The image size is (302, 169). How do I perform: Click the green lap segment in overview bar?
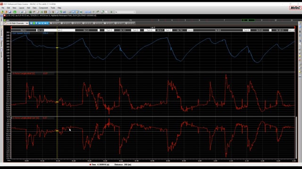(x=248, y=20)
